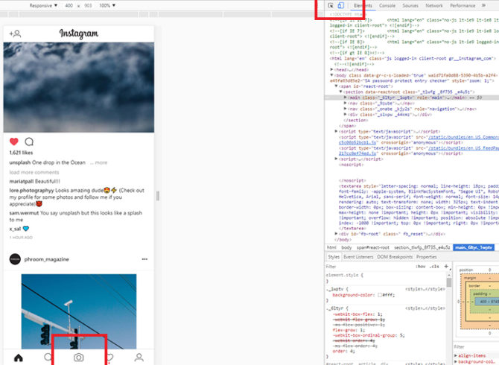Screen dimensions: 499x365
Task: Open the DOM Breakpoints pane tab
Action: pos(395,257)
